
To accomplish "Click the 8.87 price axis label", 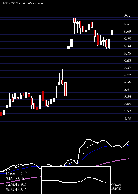I will [x=128, y=68].
